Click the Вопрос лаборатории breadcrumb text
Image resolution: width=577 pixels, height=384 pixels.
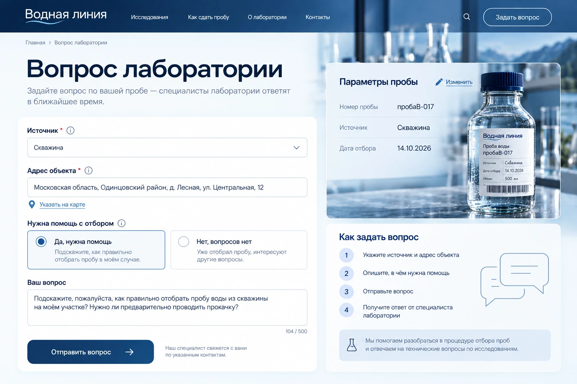[x=81, y=43]
